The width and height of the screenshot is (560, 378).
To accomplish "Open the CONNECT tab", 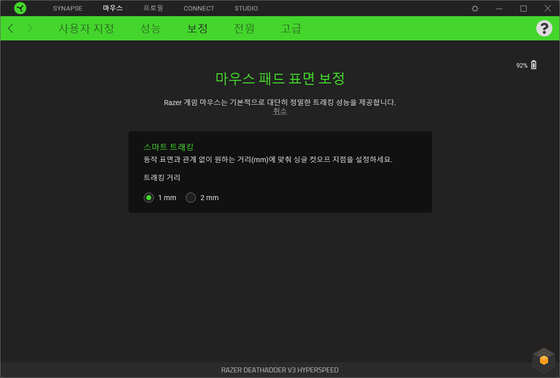I will point(199,8).
